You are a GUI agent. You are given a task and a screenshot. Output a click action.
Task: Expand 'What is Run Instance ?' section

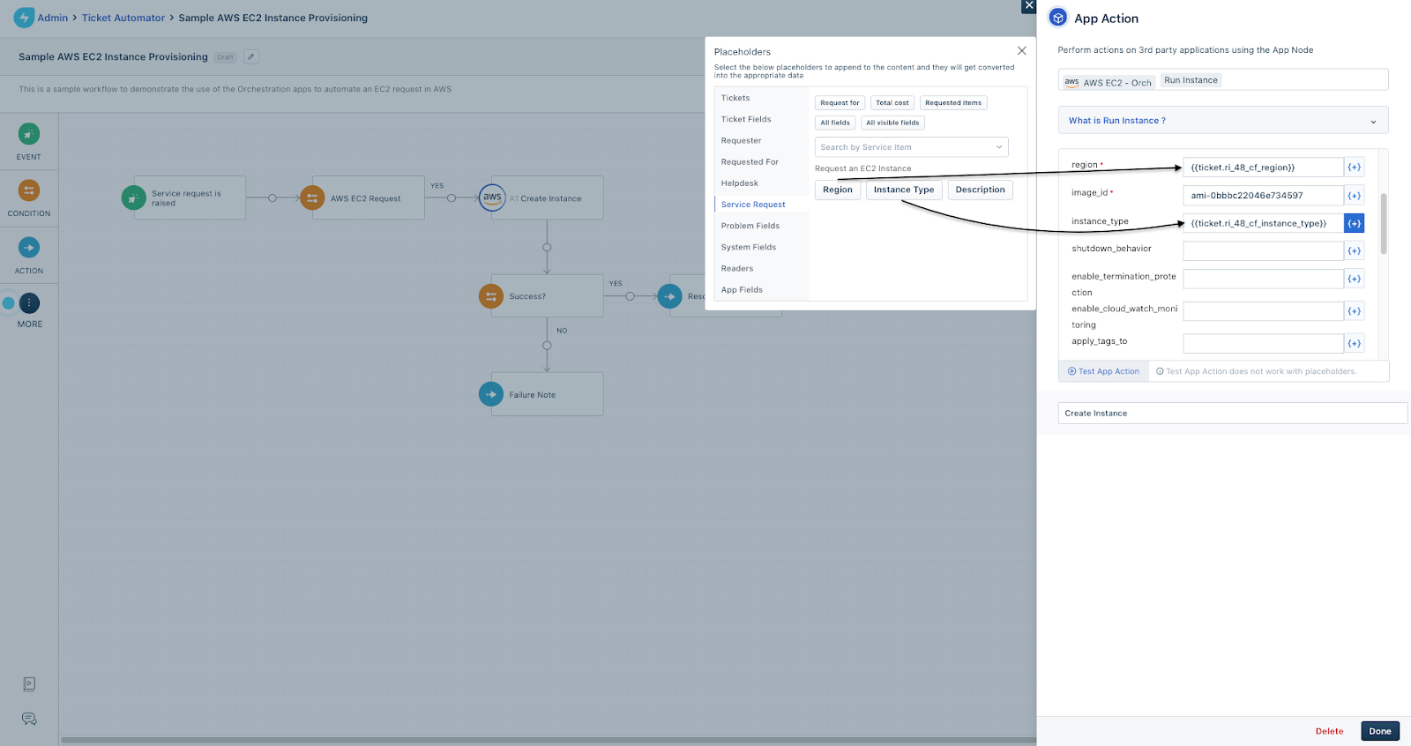click(x=1223, y=121)
